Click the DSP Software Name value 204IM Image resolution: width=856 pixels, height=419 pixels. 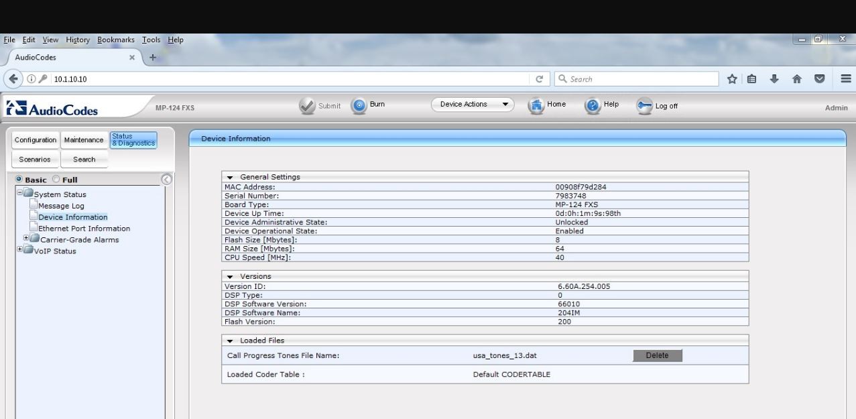pos(568,313)
